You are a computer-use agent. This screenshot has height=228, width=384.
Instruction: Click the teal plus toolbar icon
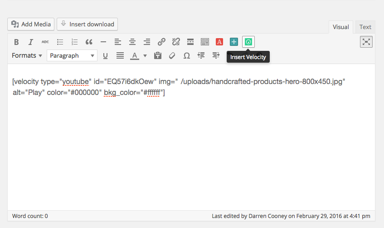(x=234, y=42)
